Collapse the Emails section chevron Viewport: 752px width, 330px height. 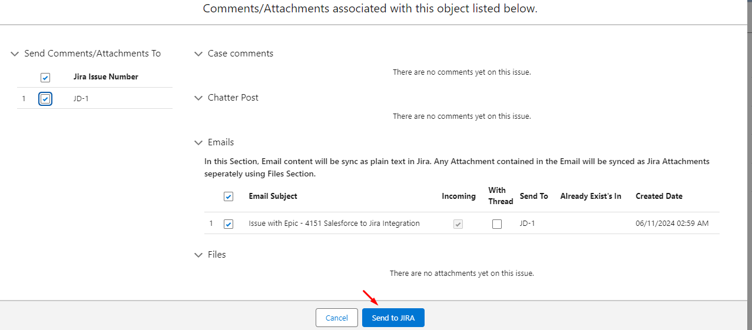point(198,142)
